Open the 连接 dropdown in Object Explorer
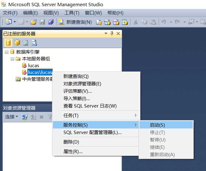The height and width of the screenshot is (171, 206). [12, 116]
